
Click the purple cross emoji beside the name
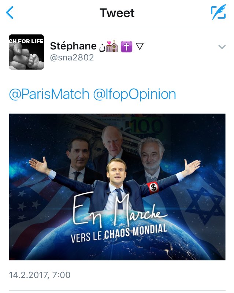point(127,47)
